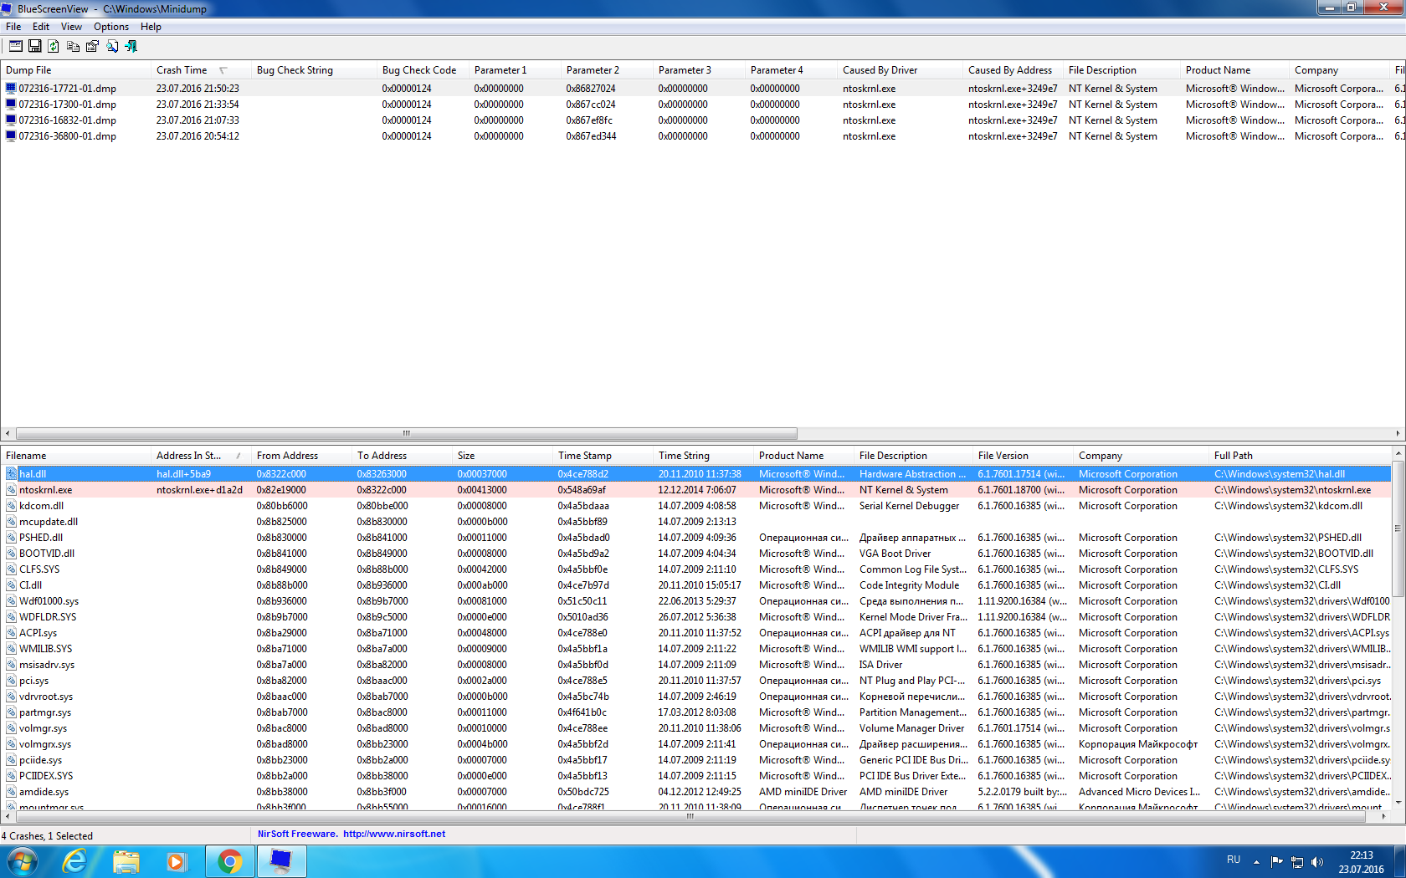Click the mcupdate.dll file icon
Image resolution: width=1406 pixels, height=878 pixels.
(x=11, y=522)
